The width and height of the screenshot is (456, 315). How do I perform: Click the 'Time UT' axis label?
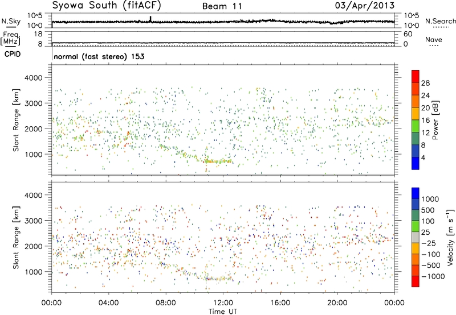pos(223,312)
